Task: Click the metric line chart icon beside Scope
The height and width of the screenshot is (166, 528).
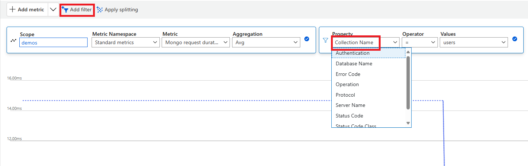Action: [x=14, y=40]
